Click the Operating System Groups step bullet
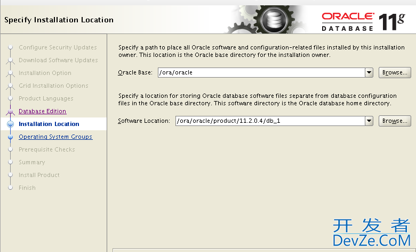 tap(10, 137)
